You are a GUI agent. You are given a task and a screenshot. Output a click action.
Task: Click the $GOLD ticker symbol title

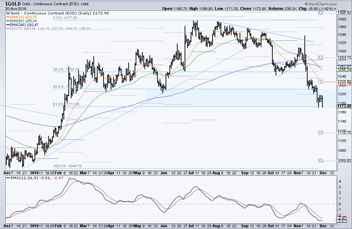(x=13, y=4)
